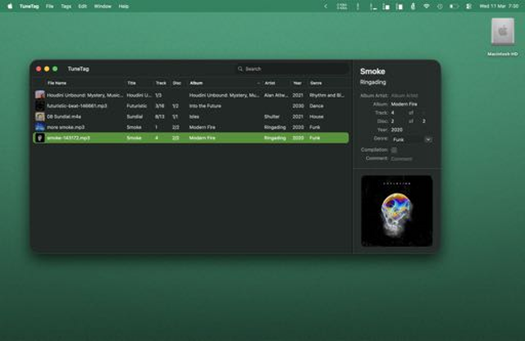
Task: Click the futuristic-beat row artwork thumbnail
Action: pyautogui.click(x=40, y=106)
